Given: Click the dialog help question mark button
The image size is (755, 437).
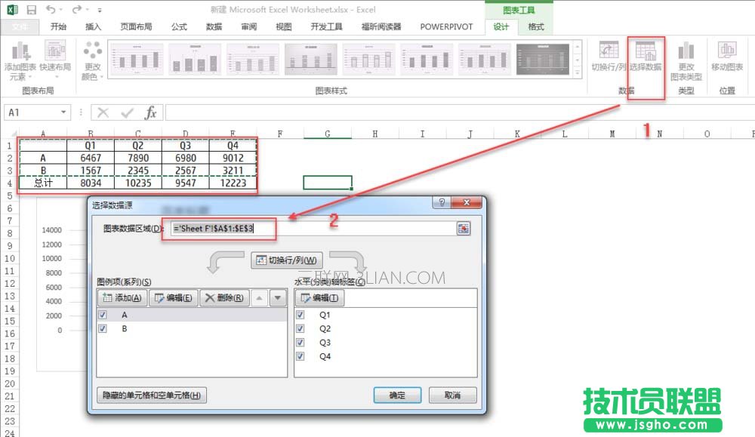Looking at the screenshot, I should [x=442, y=204].
